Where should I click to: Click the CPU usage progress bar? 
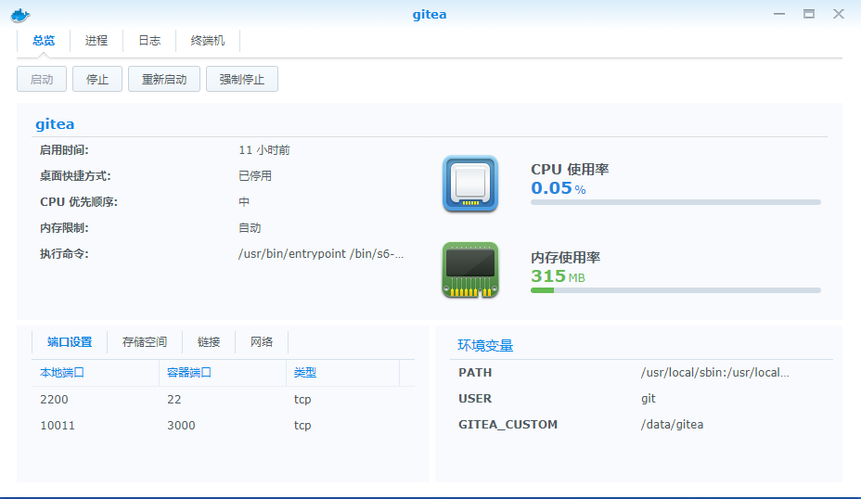pyautogui.click(x=675, y=202)
